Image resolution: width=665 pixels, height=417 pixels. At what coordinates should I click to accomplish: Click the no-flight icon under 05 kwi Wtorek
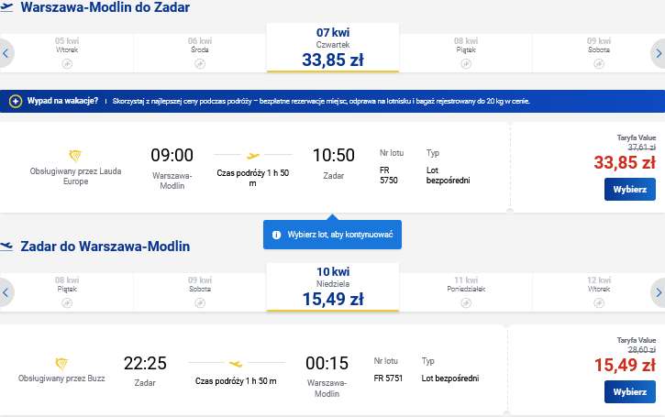(x=67, y=64)
